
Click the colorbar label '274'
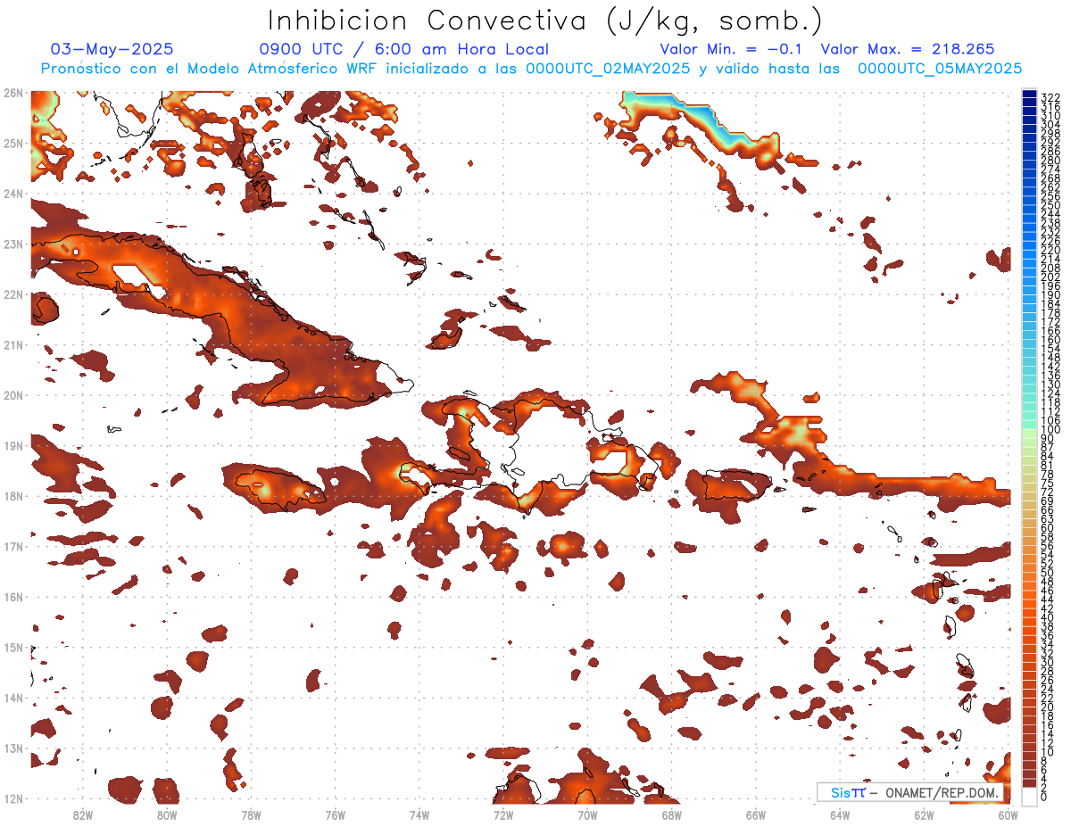click(1050, 169)
